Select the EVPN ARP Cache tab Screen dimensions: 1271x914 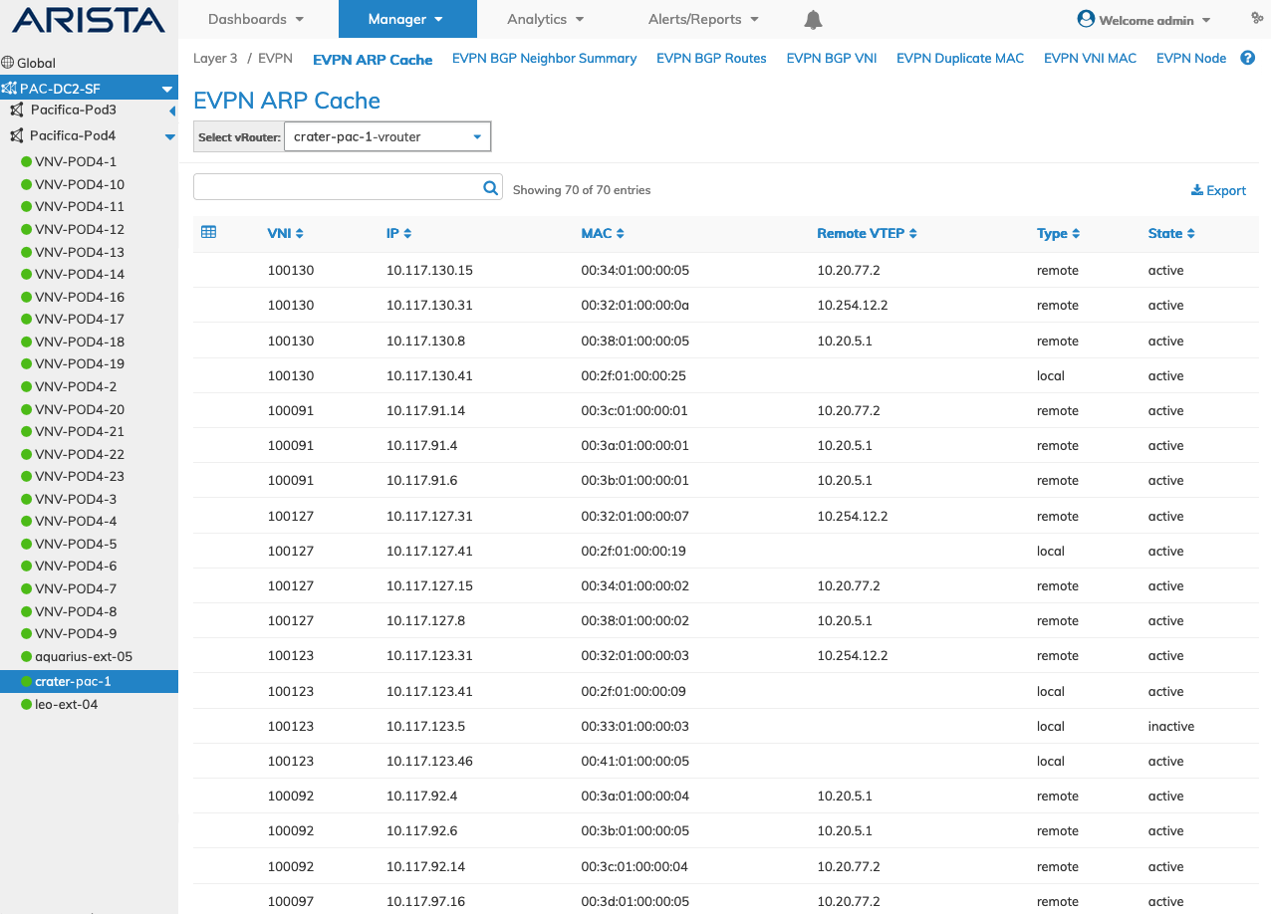pos(373,60)
